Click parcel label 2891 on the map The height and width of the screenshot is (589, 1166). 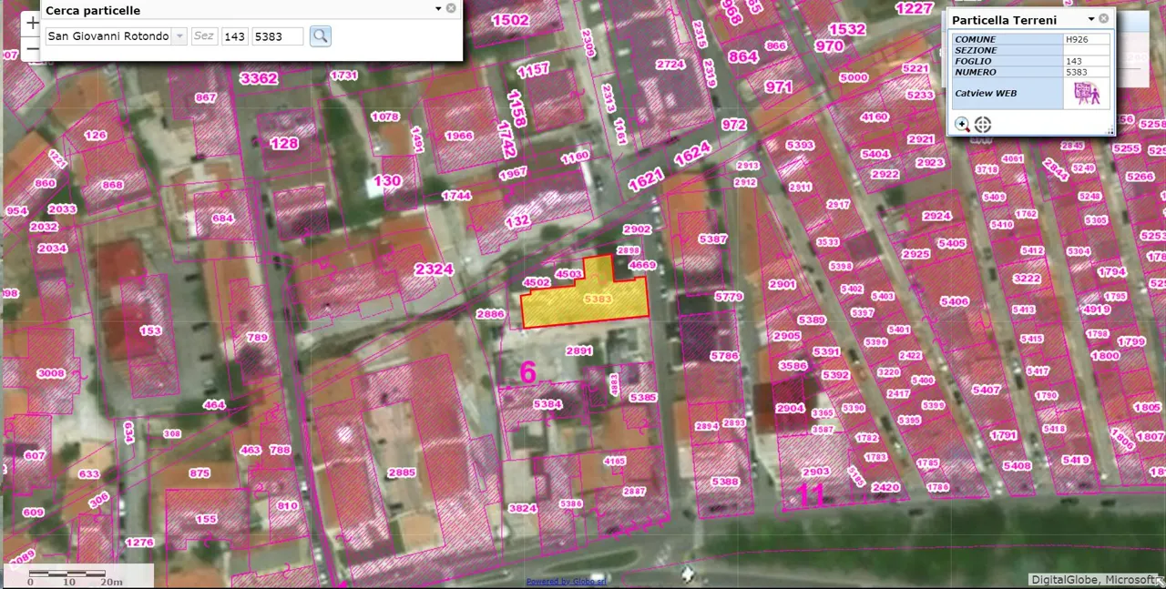click(x=579, y=350)
